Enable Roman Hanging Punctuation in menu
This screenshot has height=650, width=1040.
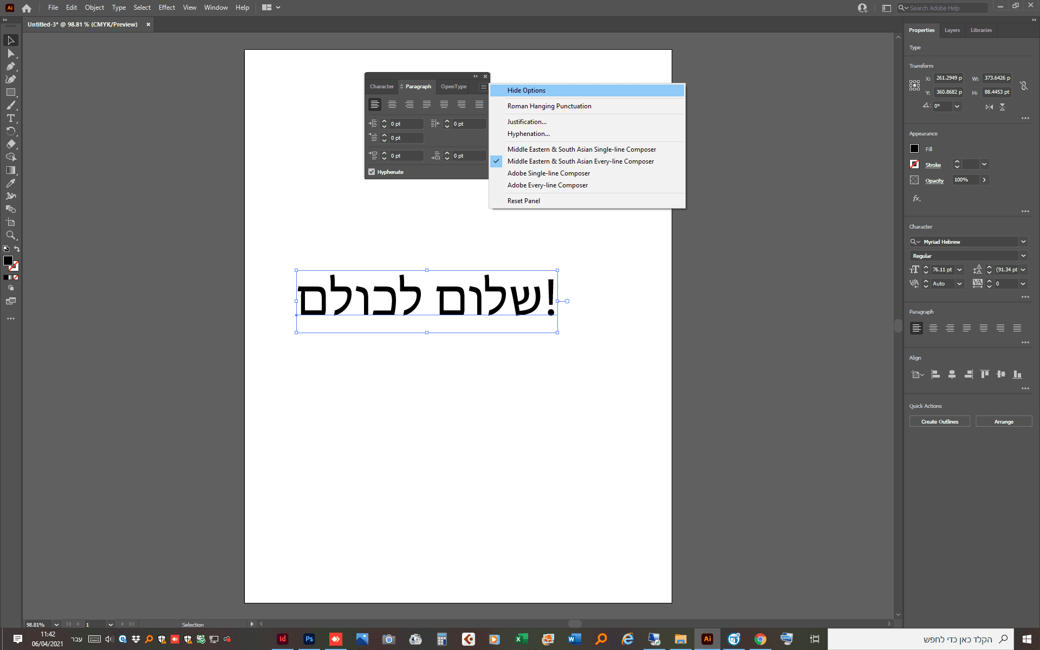click(x=549, y=106)
